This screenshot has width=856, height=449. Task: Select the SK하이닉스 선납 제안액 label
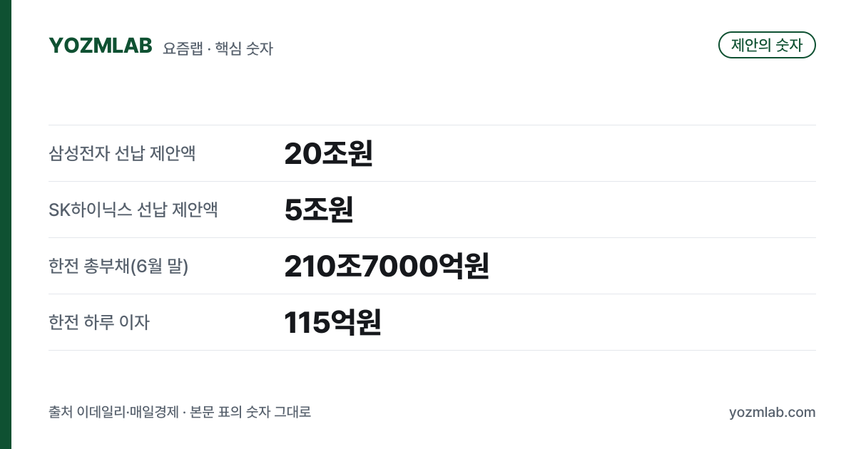133,210
